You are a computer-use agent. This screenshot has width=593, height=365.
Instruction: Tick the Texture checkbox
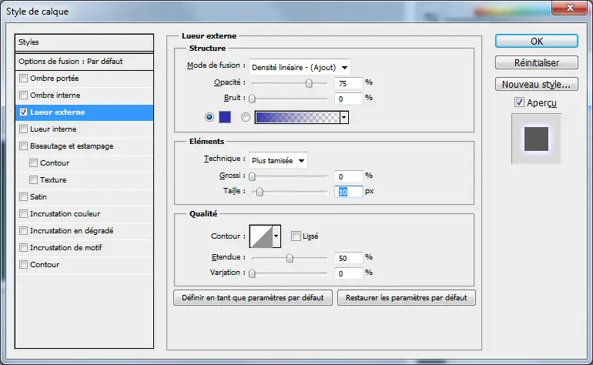(33, 179)
